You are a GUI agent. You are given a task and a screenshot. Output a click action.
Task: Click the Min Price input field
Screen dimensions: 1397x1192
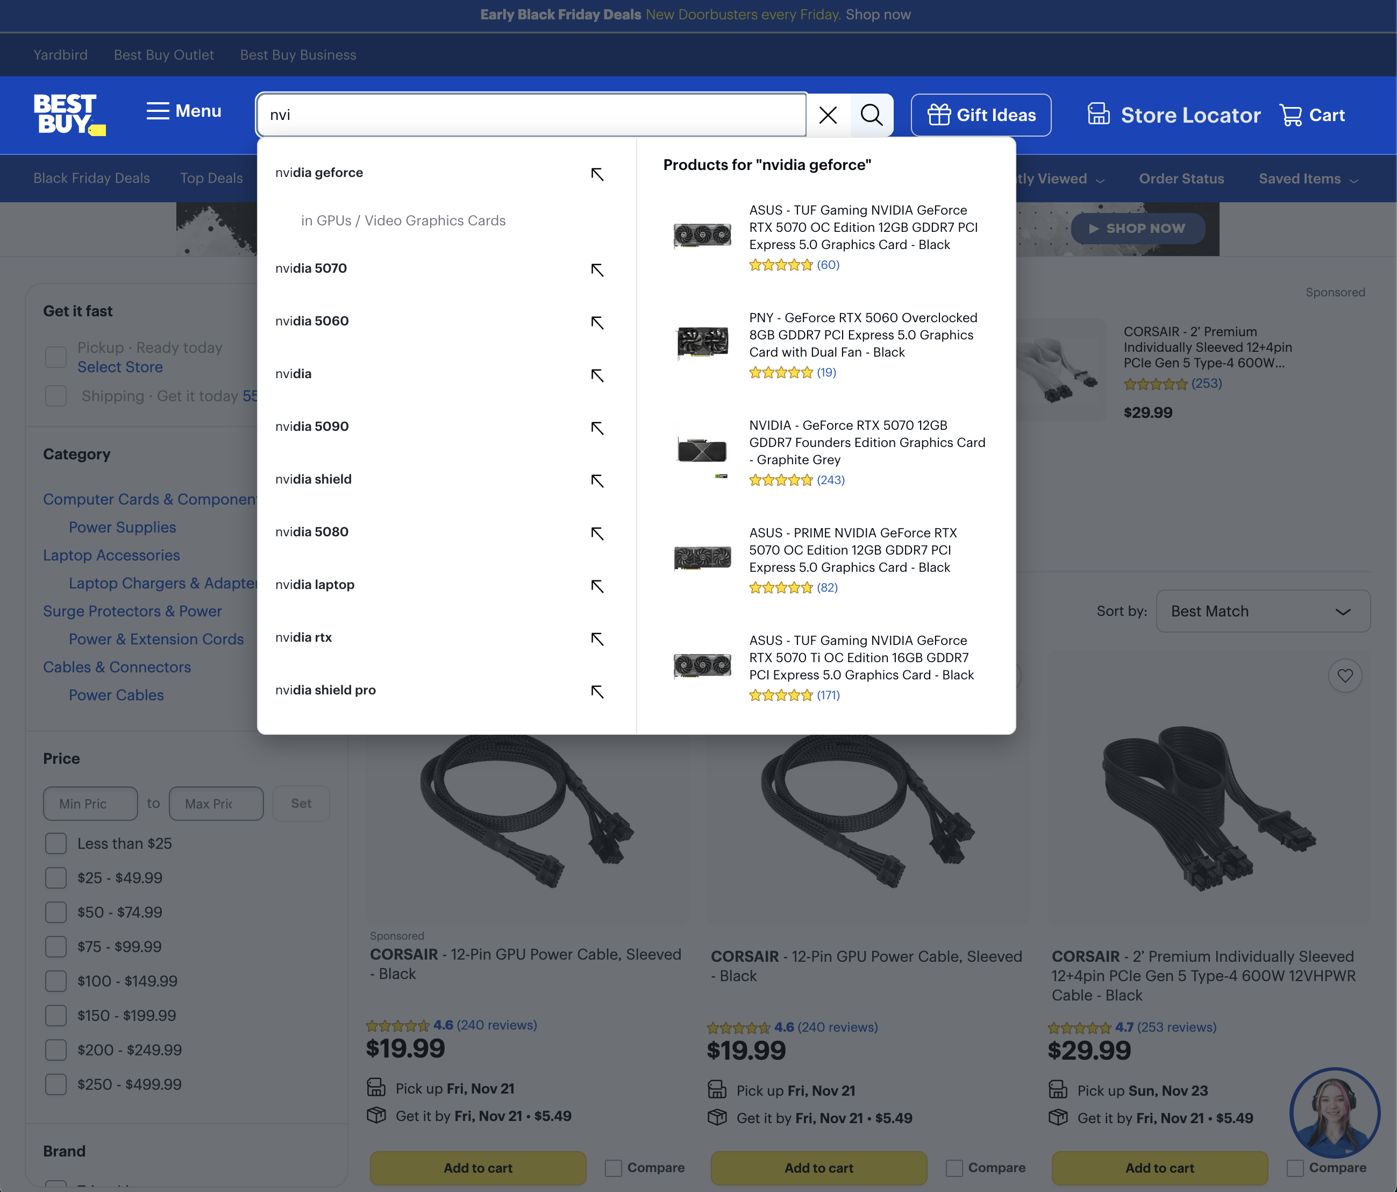tap(90, 804)
